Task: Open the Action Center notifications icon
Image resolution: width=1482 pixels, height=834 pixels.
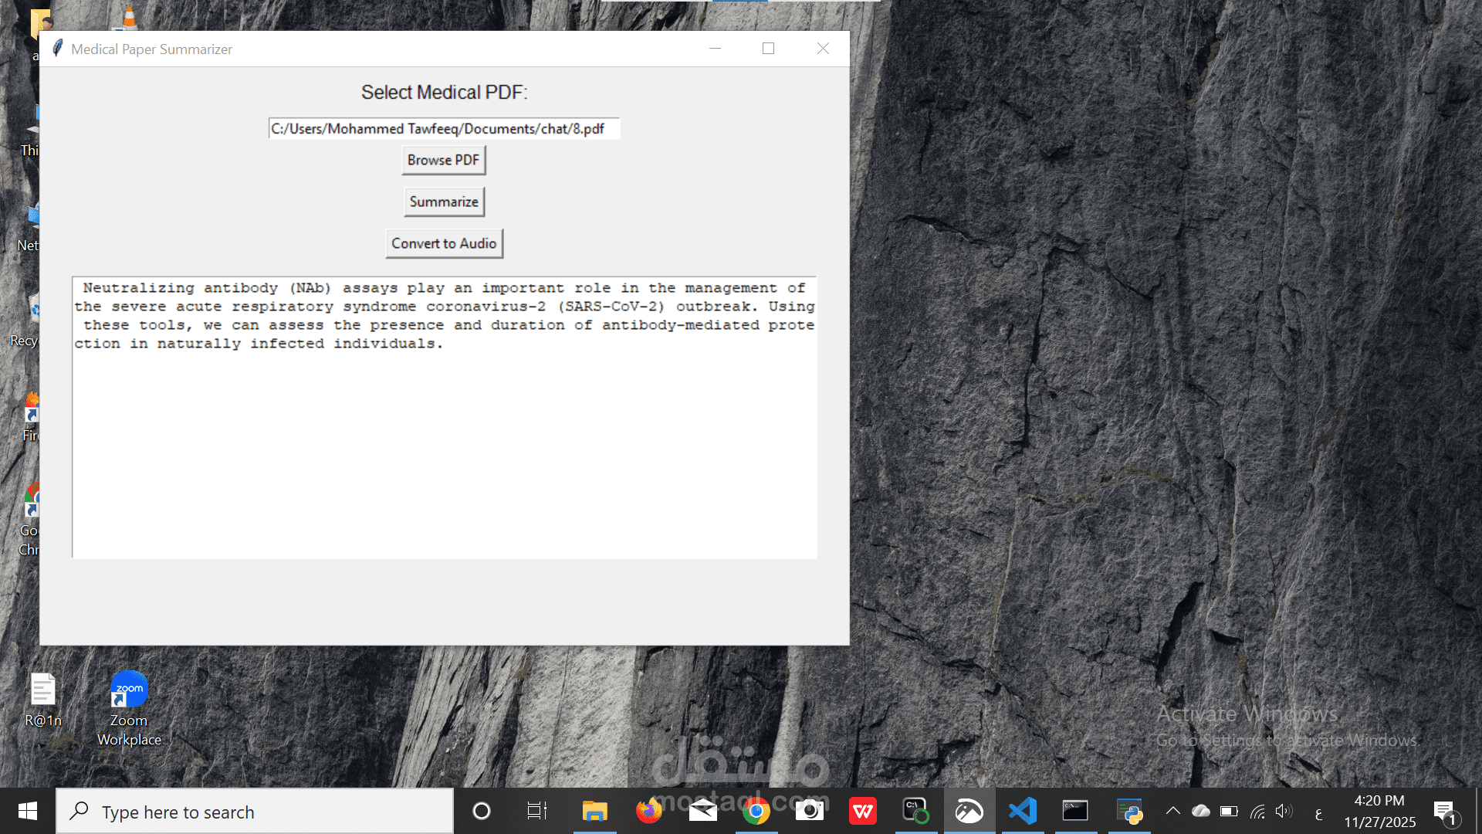Action: point(1446,812)
